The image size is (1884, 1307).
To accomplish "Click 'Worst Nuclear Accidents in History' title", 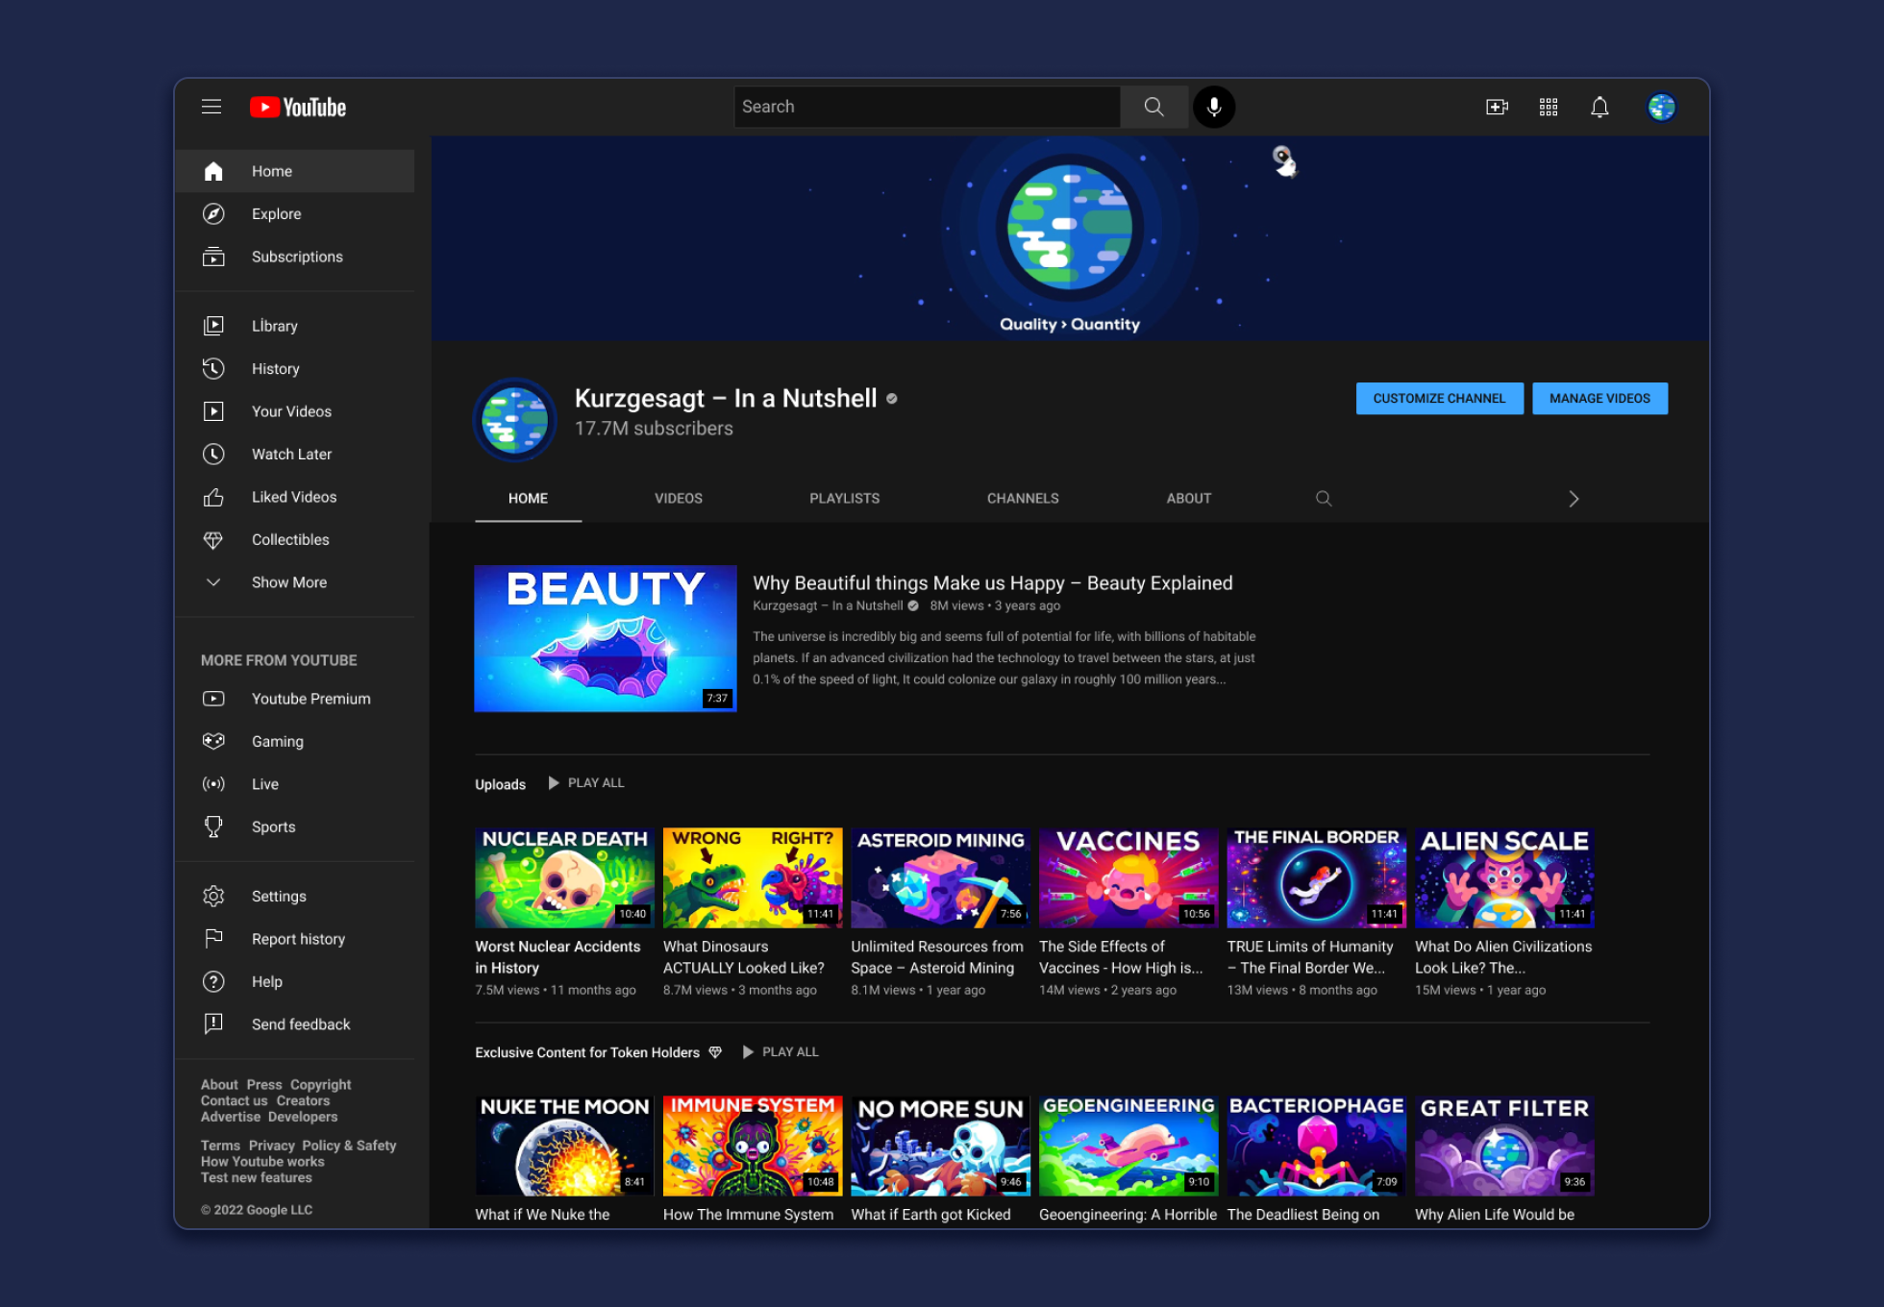I will pyautogui.click(x=558, y=957).
